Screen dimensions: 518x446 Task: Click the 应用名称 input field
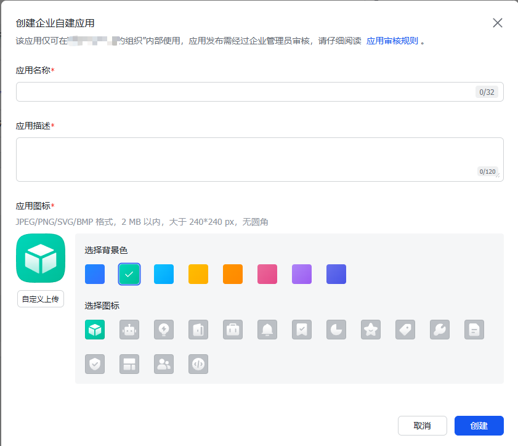259,91
